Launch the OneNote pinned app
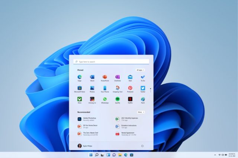The width and height of the screenshot is (238, 158). tap(118, 77)
